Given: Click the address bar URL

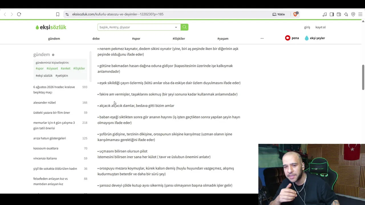Looking at the screenshot, I should (x=118, y=14).
